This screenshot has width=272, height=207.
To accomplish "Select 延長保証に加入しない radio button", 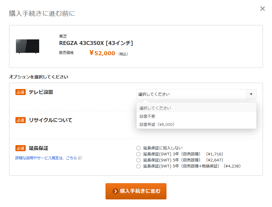I will [138, 148].
